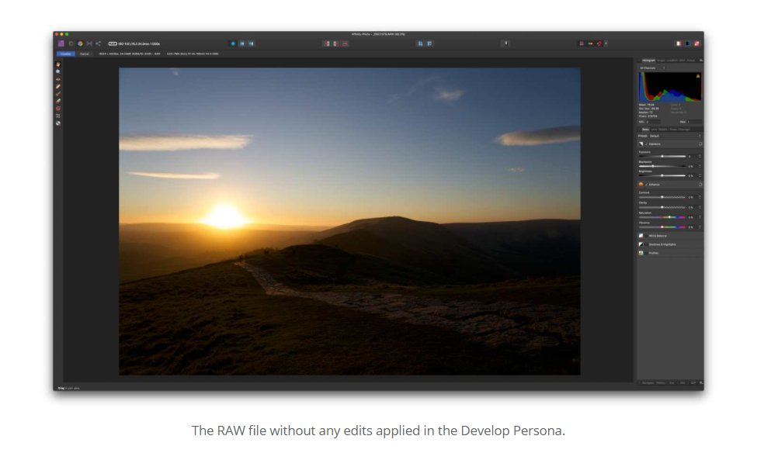Expand the Profiles section
The image size is (771, 460).
pyautogui.click(x=670, y=253)
